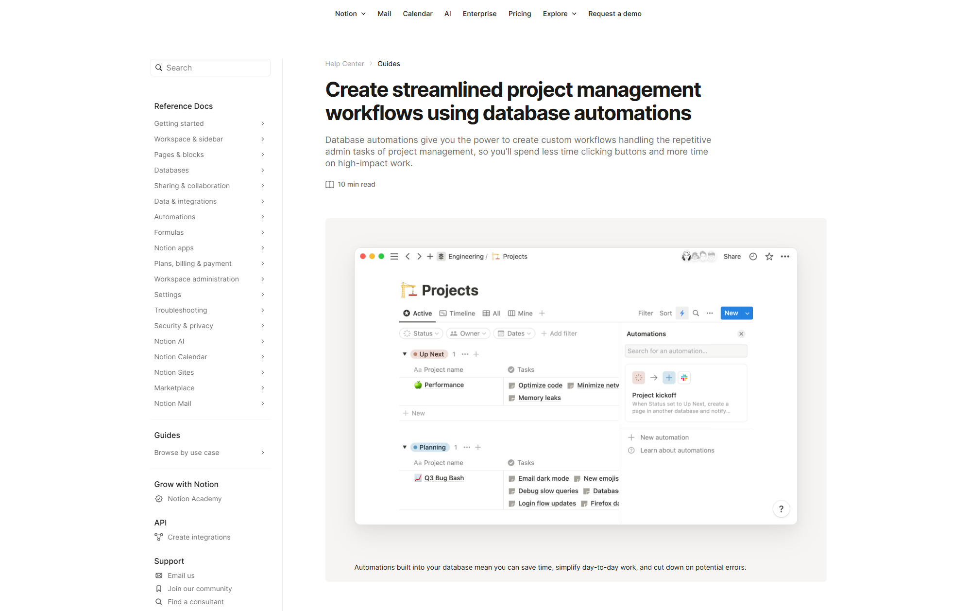Click the Search for an automation field
969x611 pixels.
[x=686, y=351]
